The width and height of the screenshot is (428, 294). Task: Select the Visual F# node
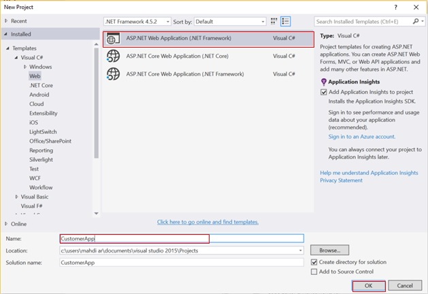[x=32, y=206]
